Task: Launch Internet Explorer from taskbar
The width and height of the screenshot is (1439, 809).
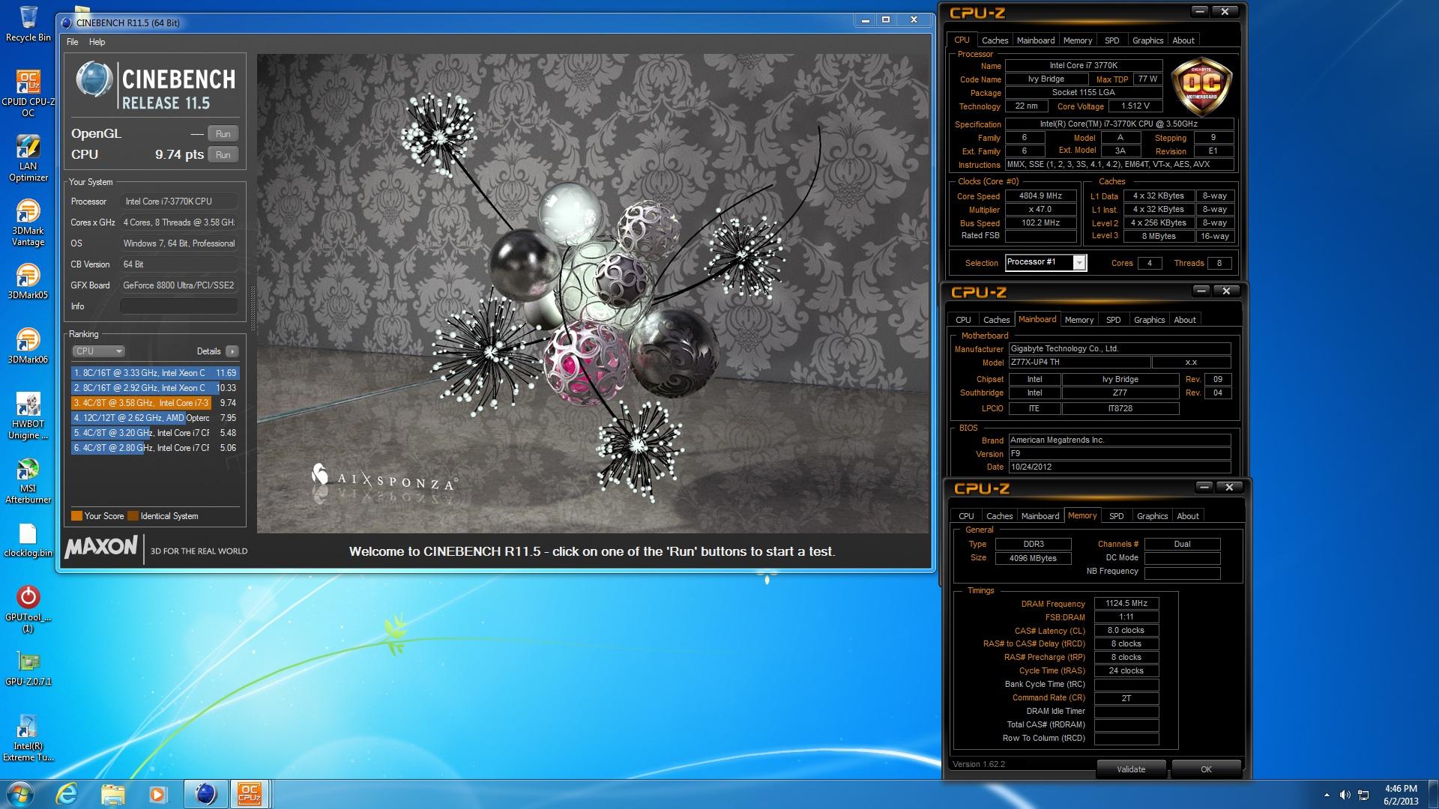Action: pos(67,794)
